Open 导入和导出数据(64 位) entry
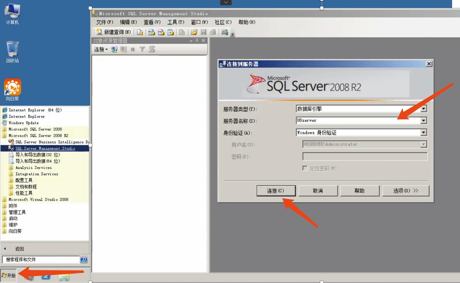 pyautogui.click(x=37, y=161)
